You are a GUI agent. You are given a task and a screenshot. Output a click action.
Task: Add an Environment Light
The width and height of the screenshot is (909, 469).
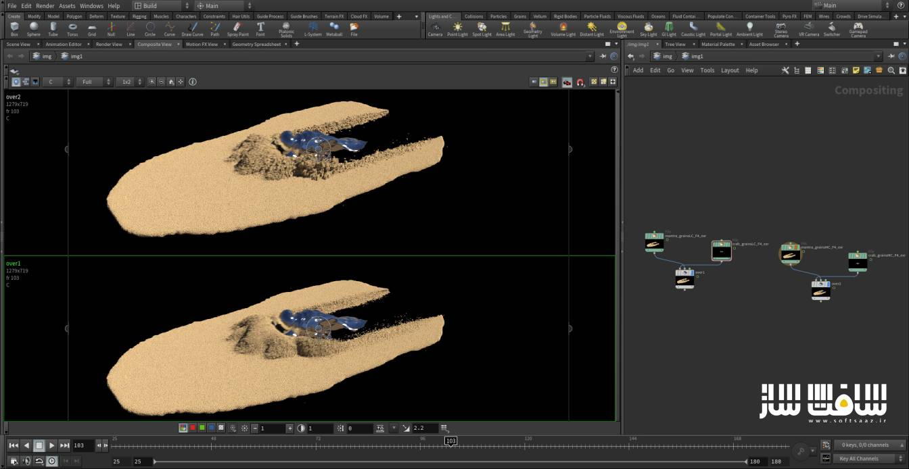pos(622,30)
